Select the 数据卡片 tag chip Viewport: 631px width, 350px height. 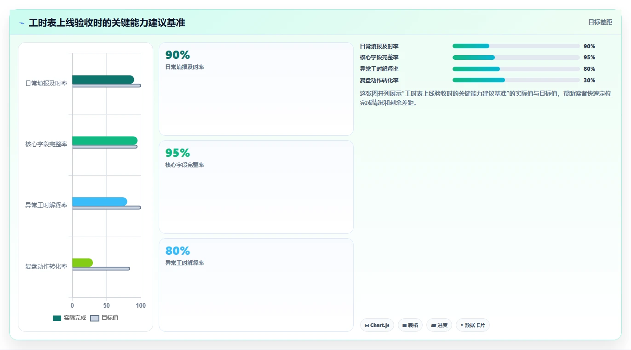473,325
